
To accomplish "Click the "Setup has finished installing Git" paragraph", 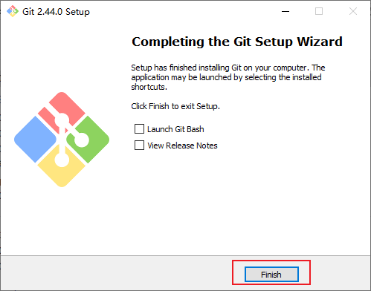I will point(228,77).
